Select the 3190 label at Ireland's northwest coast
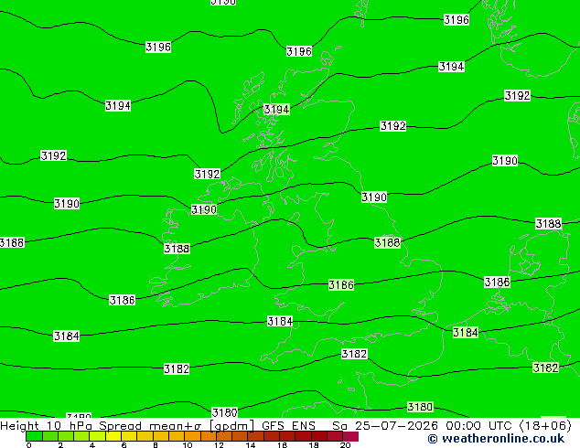 (x=204, y=210)
